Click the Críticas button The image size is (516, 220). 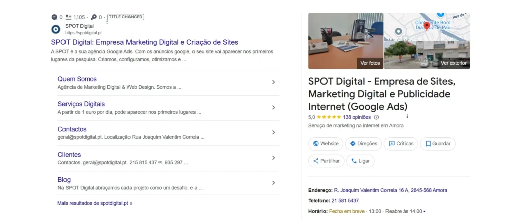click(401, 143)
